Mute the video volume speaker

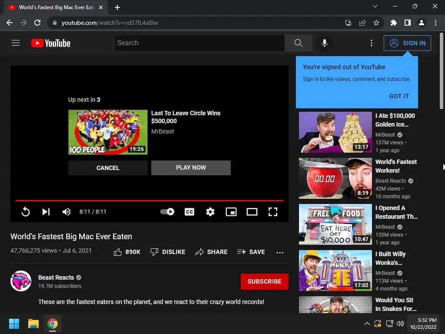[x=66, y=212]
